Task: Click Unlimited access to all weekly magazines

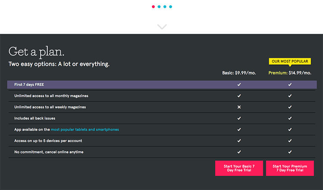Action: [x=50, y=107]
